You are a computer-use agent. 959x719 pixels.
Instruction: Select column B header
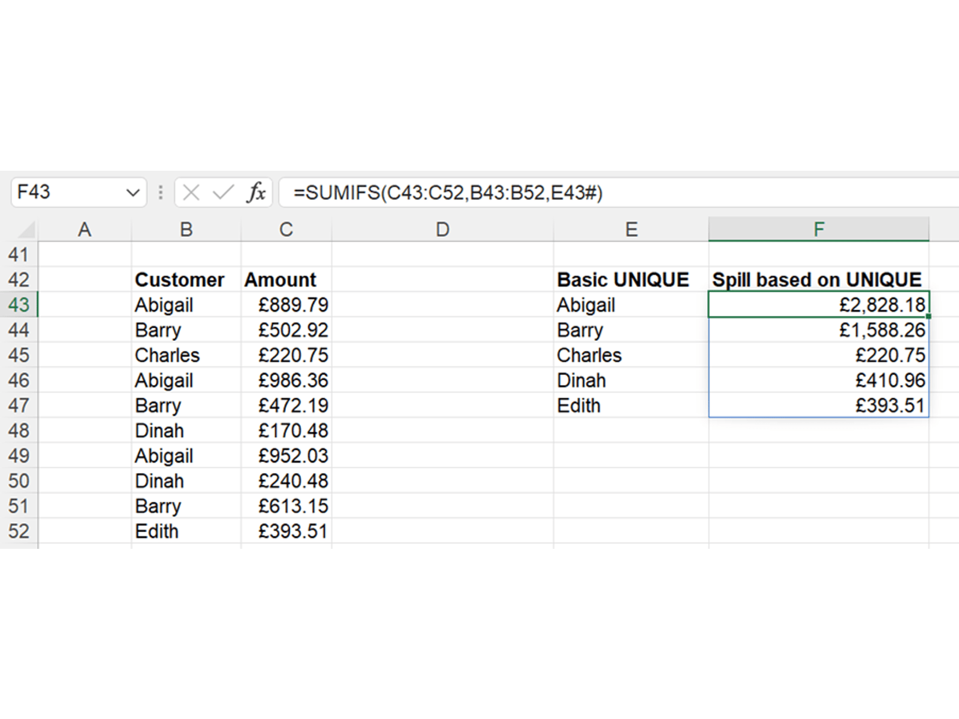click(186, 230)
